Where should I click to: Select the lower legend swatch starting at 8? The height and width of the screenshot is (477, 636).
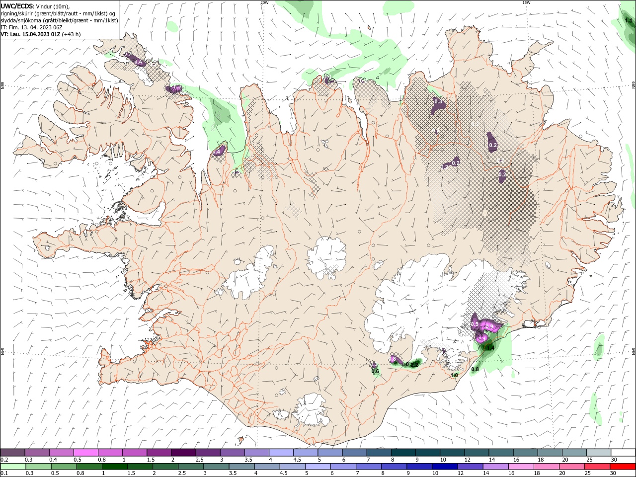(x=394, y=466)
